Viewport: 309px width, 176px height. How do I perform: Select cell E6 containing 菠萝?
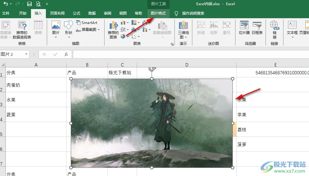click(273, 144)
